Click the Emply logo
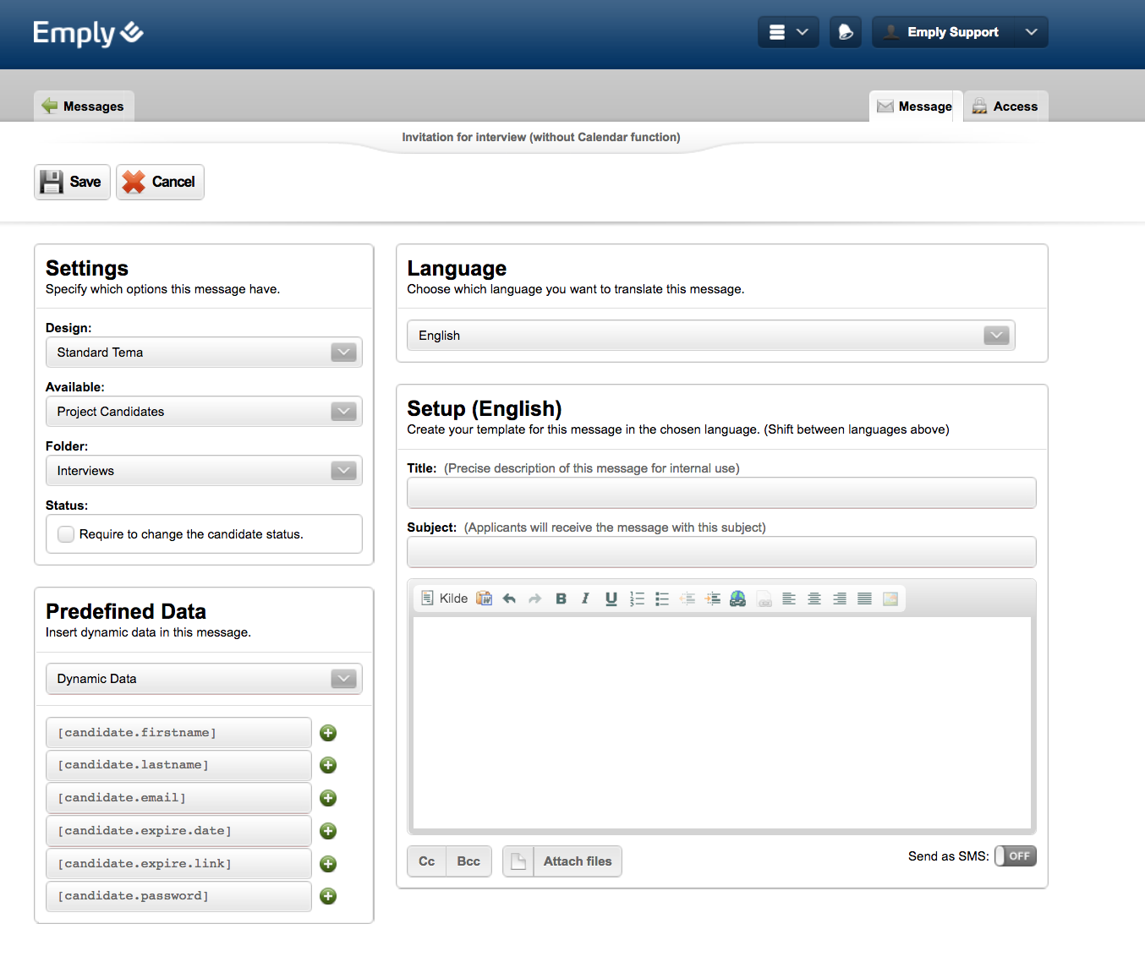Screen dimensions: 1145x973 pos(88,33)
